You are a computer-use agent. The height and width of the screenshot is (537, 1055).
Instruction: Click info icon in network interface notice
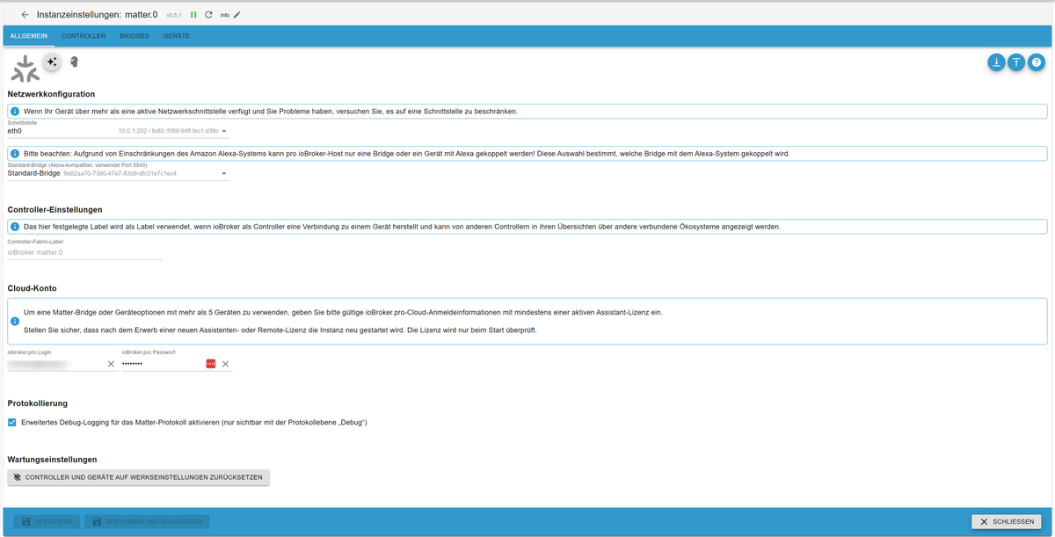(x=15, y=112)
